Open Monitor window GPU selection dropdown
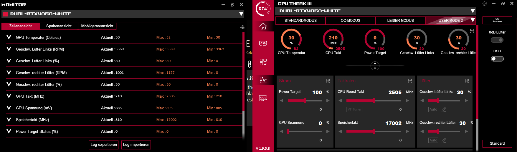The image size is (517, 152). click(241, 14)
